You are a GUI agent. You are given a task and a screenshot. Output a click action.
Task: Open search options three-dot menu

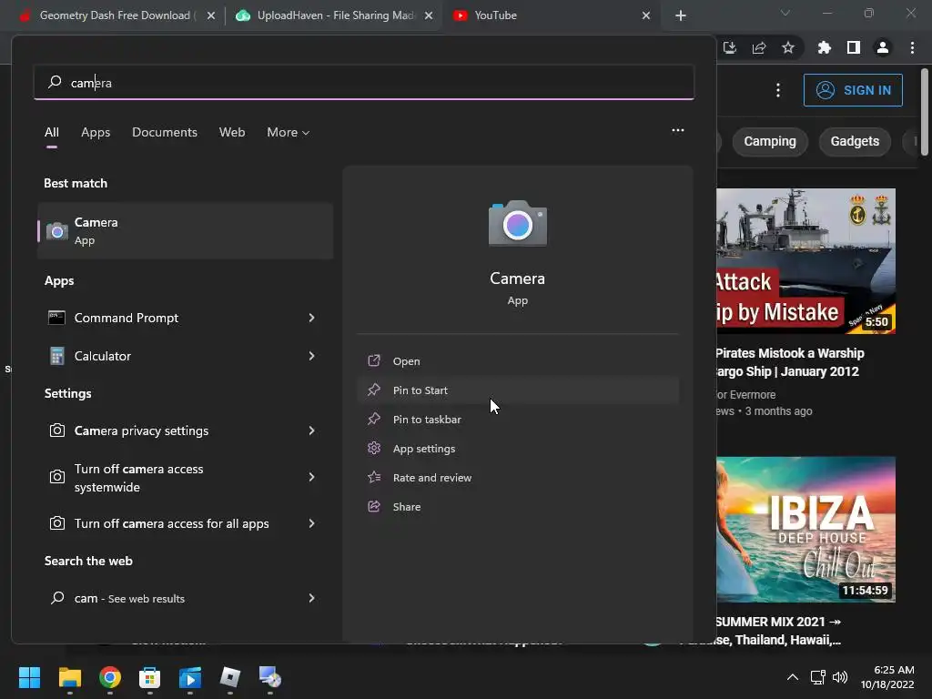coord(677,130)
